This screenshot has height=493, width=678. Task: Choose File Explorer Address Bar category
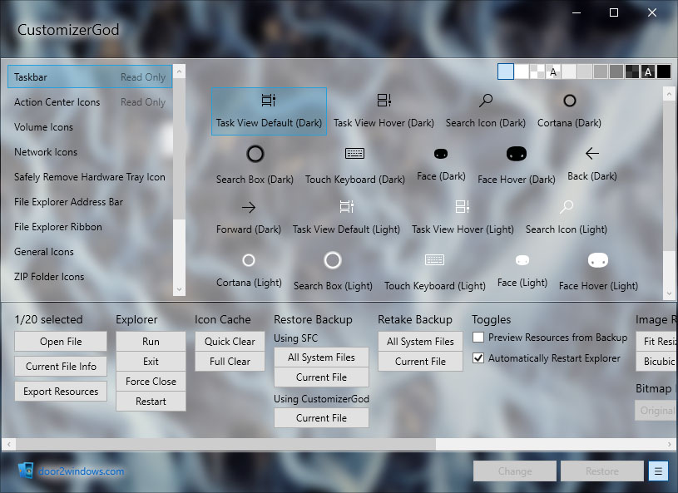[90, 202]
